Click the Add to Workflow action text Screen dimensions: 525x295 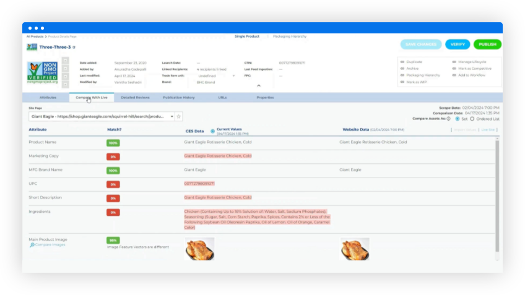point(471,75)
